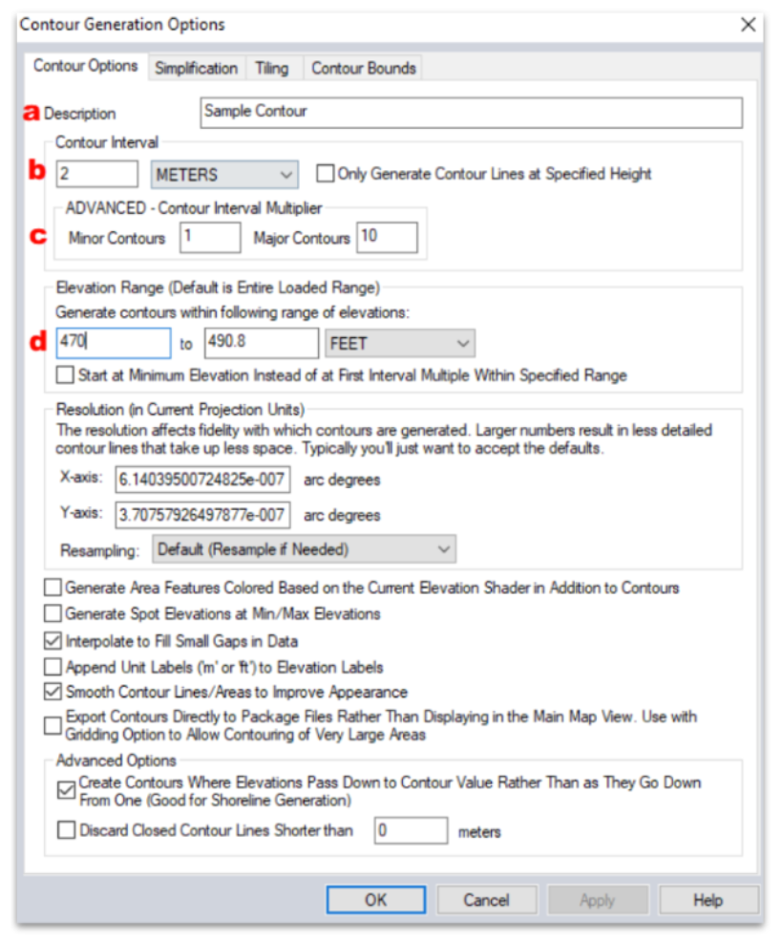Open Help for contour generation
The height and width of the screenshot is (942, 782).
[x=708, y=899]
